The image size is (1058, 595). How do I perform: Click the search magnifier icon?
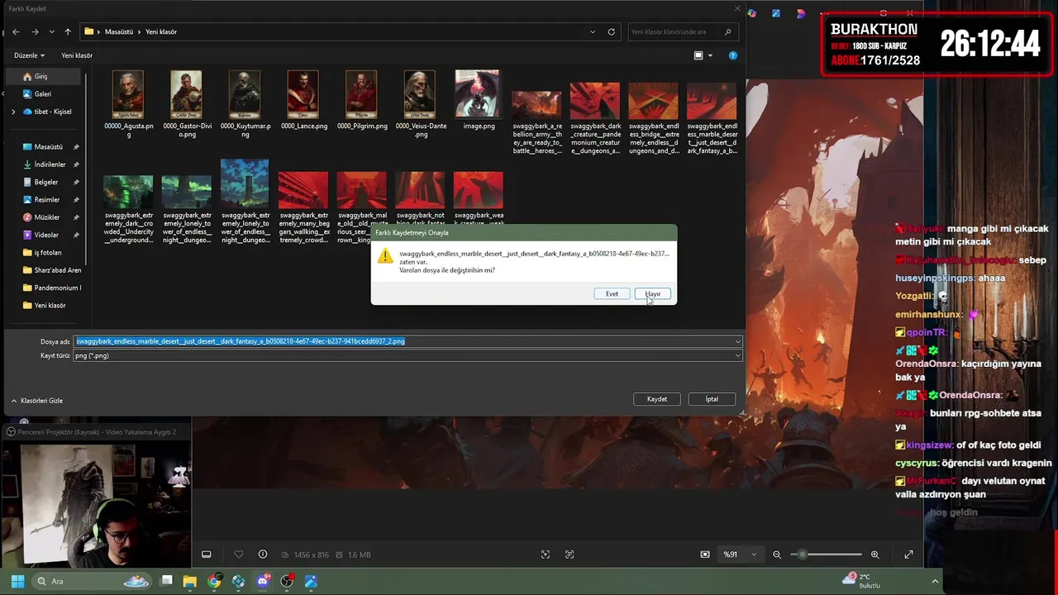[728, 31]
